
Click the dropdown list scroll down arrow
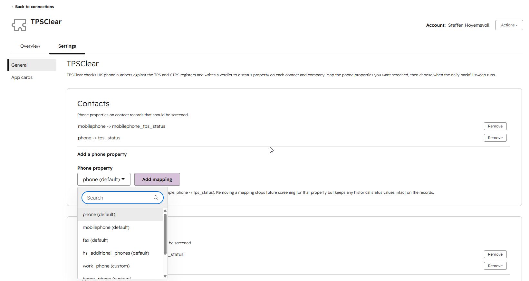(165, 276)
